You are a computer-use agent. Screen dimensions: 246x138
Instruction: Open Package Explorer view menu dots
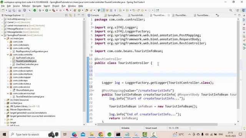tap(75, 15)
